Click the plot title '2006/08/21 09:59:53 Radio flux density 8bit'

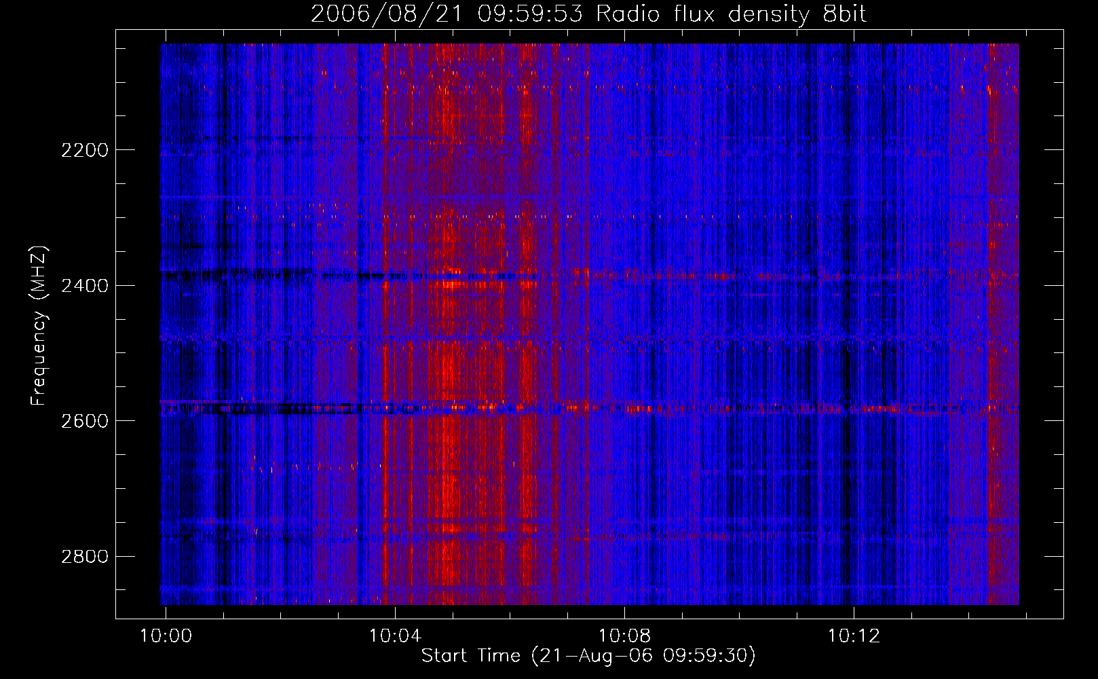pos(588,14)
